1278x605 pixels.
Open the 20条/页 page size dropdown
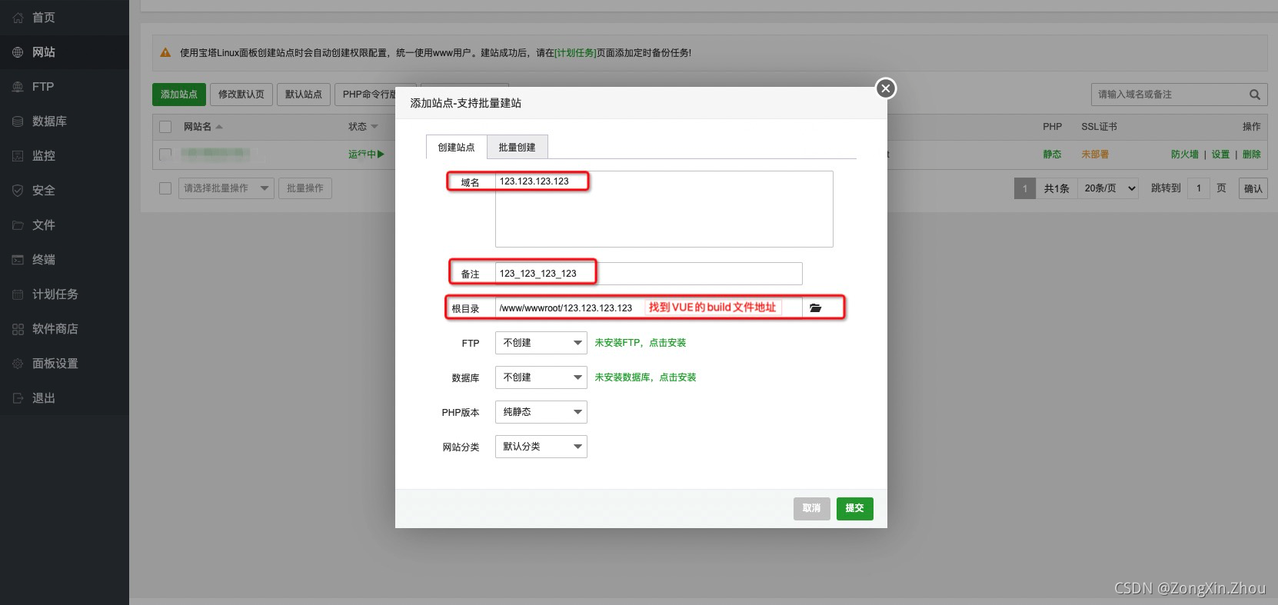pos(1108,188)
